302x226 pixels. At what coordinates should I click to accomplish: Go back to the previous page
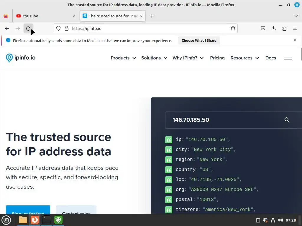(x=7, y=29)
